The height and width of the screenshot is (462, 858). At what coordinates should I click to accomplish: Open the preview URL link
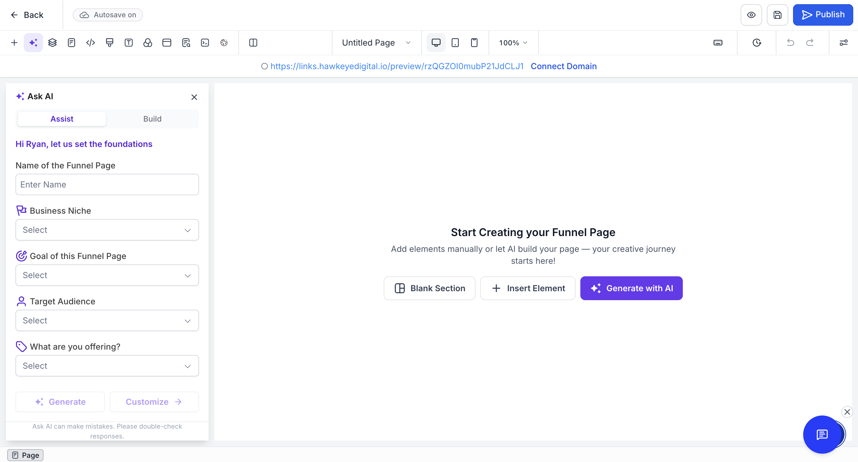pyautogui.click(x=397, y=66)
